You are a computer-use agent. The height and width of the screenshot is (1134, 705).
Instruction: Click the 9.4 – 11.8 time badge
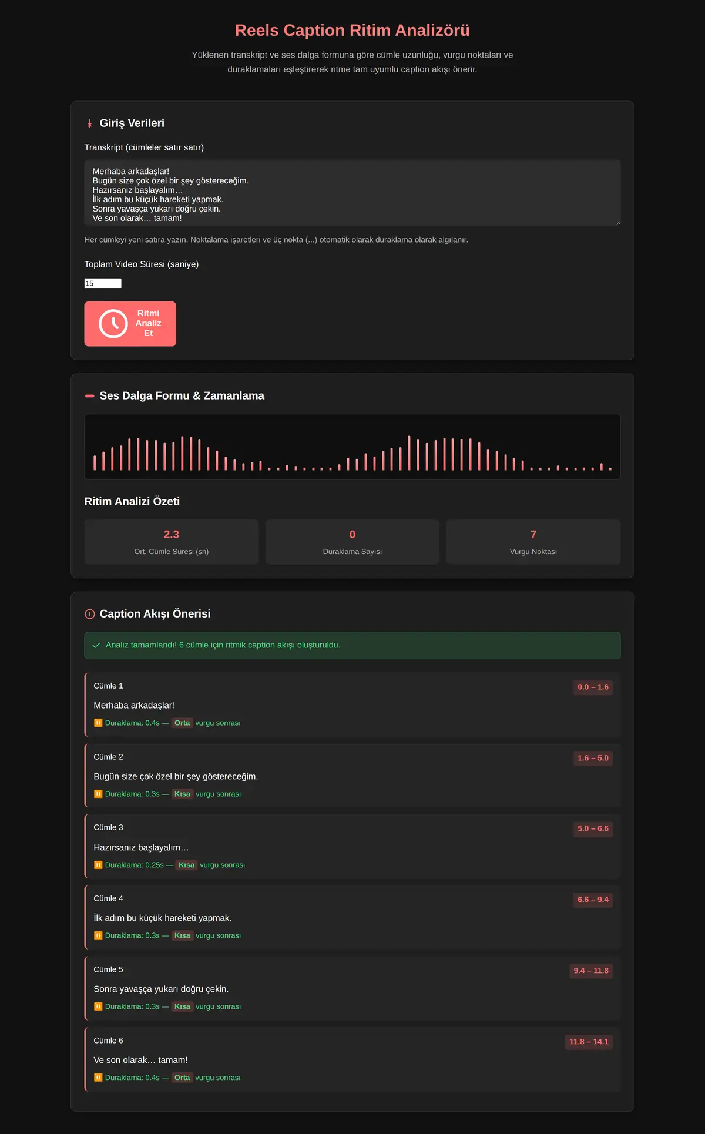click(x=591, y=971)
